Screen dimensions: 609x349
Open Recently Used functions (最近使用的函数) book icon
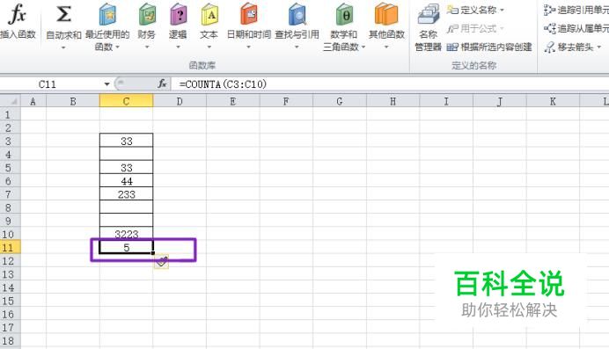pos(107,15)
